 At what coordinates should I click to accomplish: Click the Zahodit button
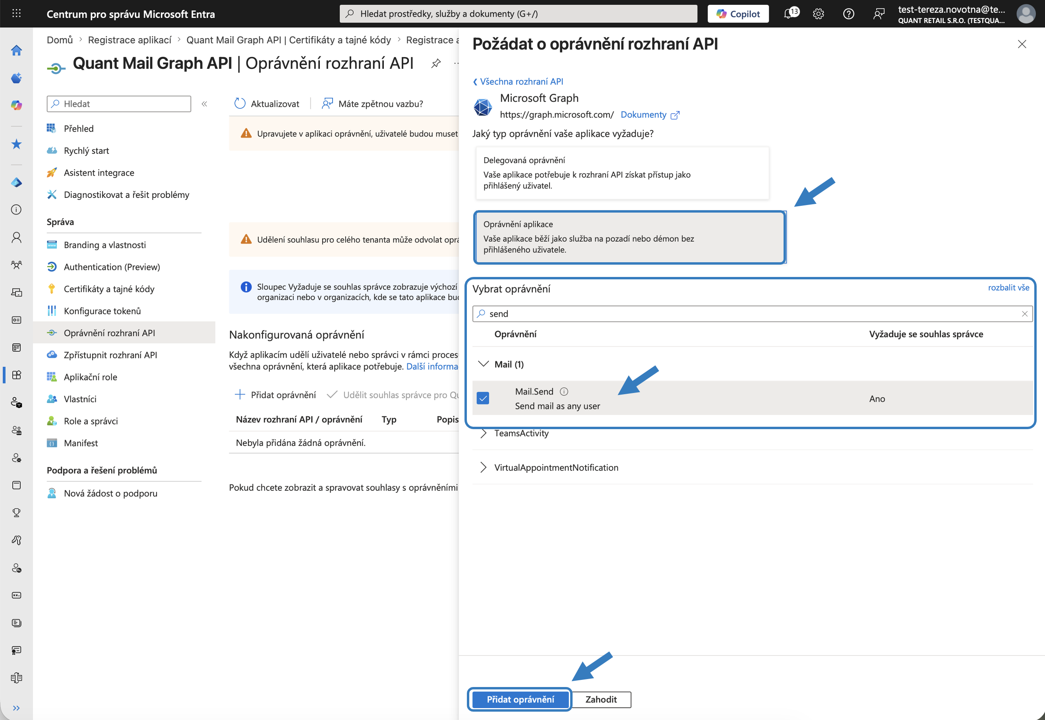point(601,700)
